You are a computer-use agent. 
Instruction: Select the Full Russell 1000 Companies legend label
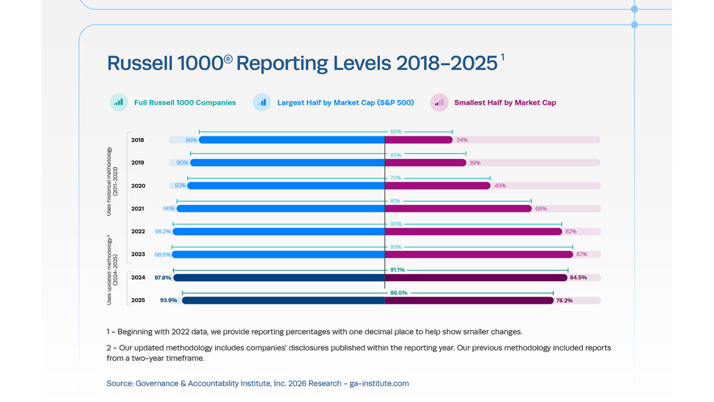[x=185, y=103]
